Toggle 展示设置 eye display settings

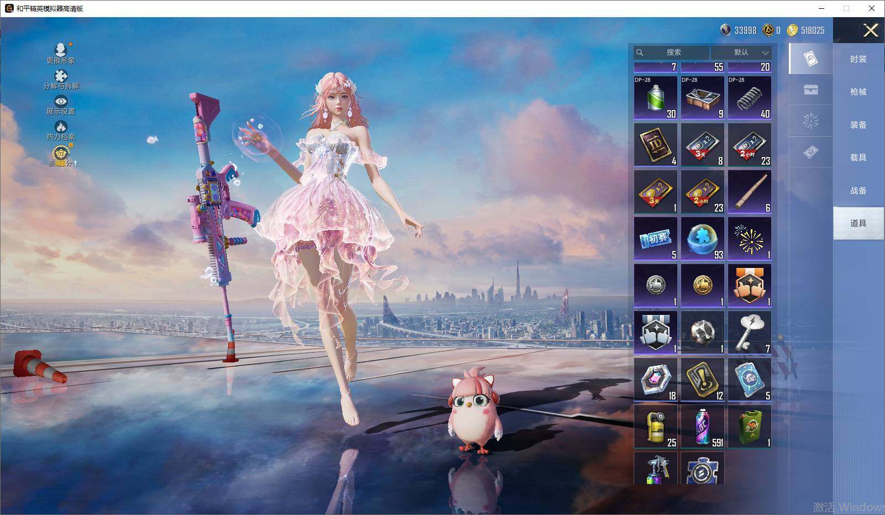(x=61, y=104)
